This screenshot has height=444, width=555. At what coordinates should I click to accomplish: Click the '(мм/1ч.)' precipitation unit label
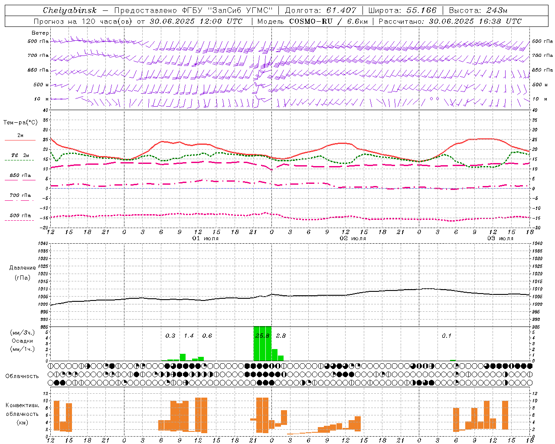[23, 349]
